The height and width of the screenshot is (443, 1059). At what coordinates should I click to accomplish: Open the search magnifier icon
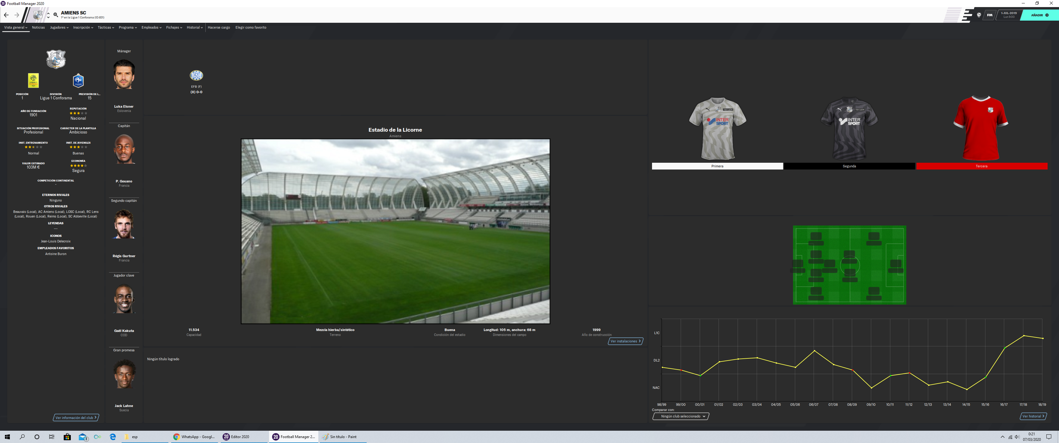click(55, 15)
